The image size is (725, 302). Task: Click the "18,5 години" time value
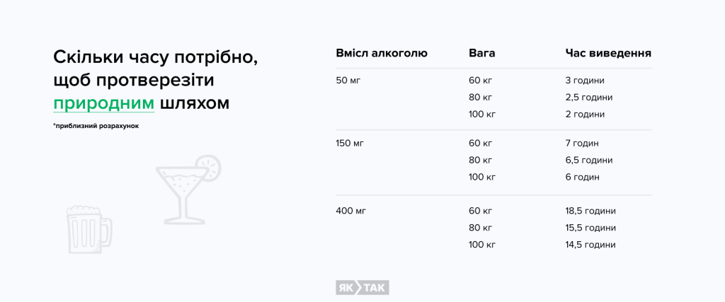coord(590,211)
